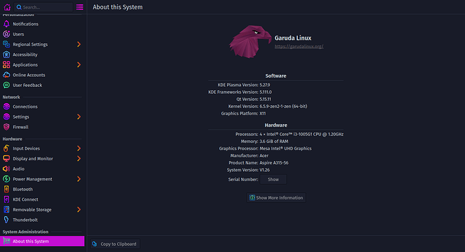The height and width of the screenshot is (252, 465).
Task: Open the Audio settings label
Action: [18, 168]
